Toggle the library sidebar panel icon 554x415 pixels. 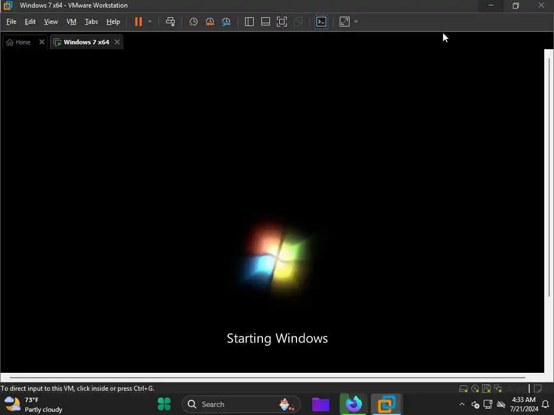(249, 22)
